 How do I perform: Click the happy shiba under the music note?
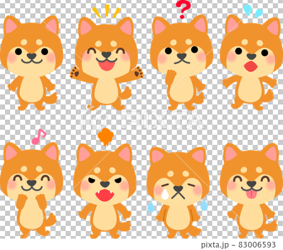coord(31,190)
